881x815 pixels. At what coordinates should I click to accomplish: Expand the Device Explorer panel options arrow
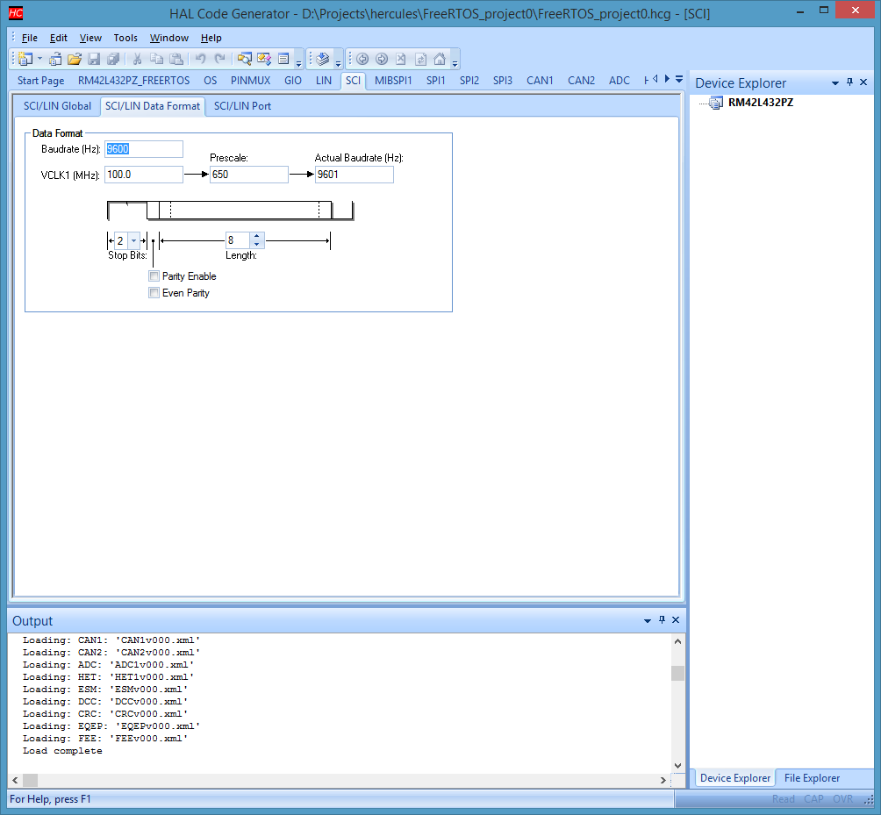[834, 83]
